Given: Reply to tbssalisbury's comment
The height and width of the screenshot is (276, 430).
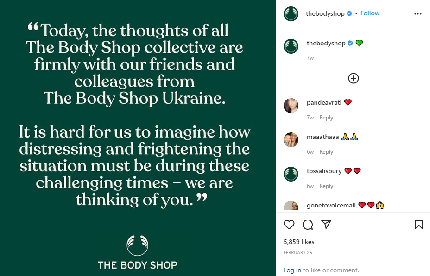Looking at the screenshot, I should tap(326, 186).
